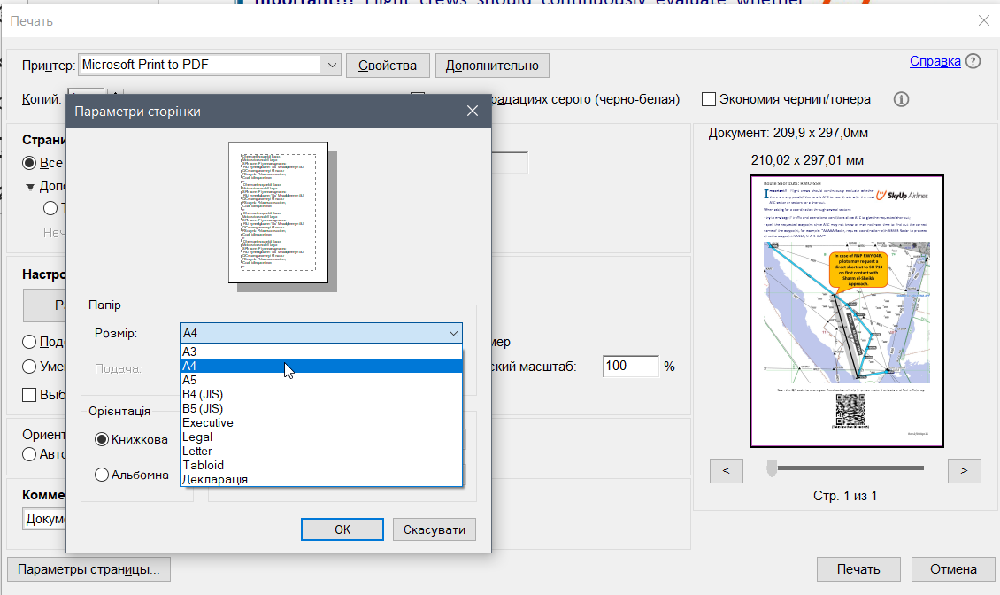Click the document preview thumbnail

click(847, 311)
